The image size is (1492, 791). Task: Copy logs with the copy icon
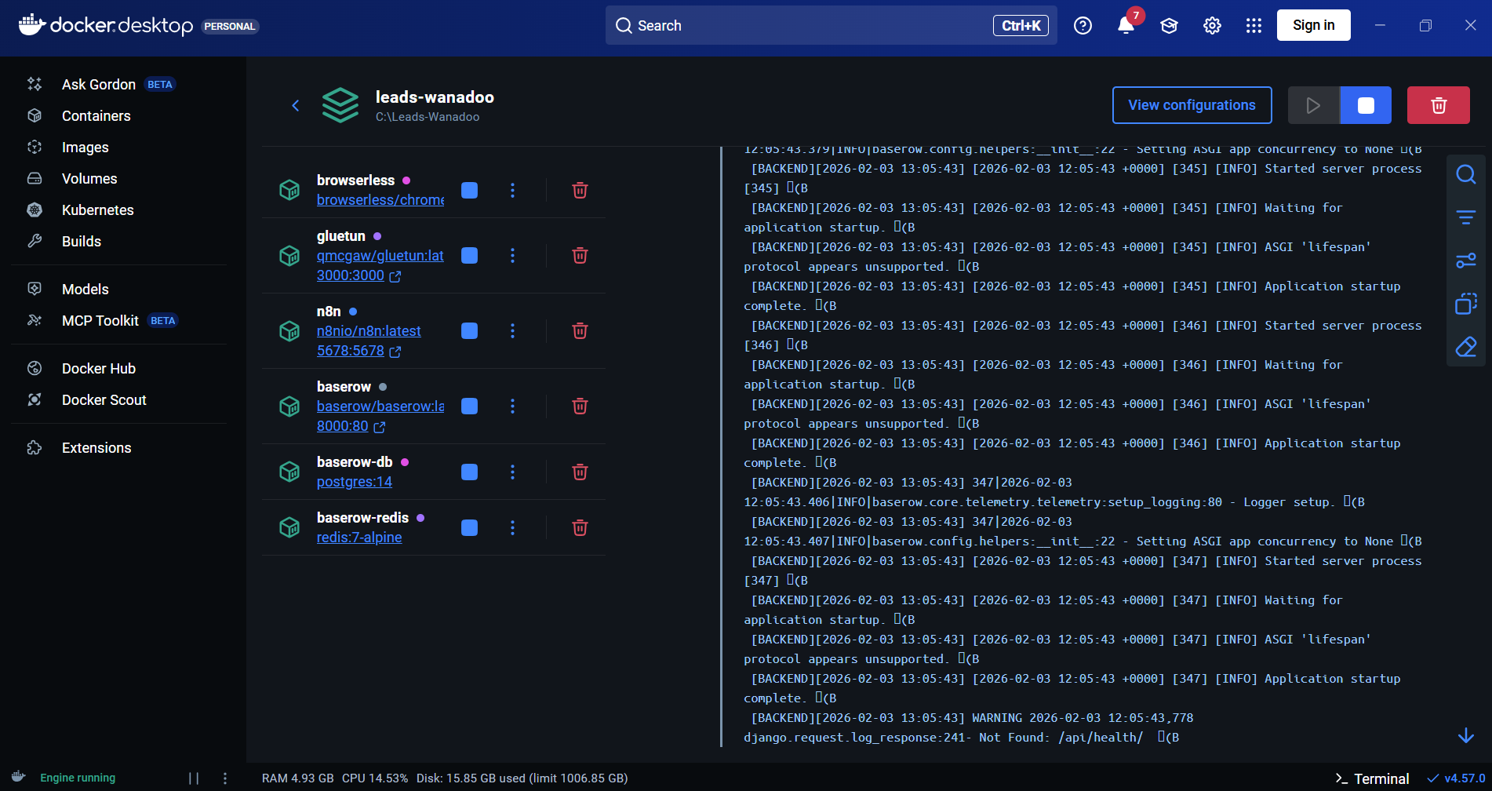click(x=1465, y=304)
